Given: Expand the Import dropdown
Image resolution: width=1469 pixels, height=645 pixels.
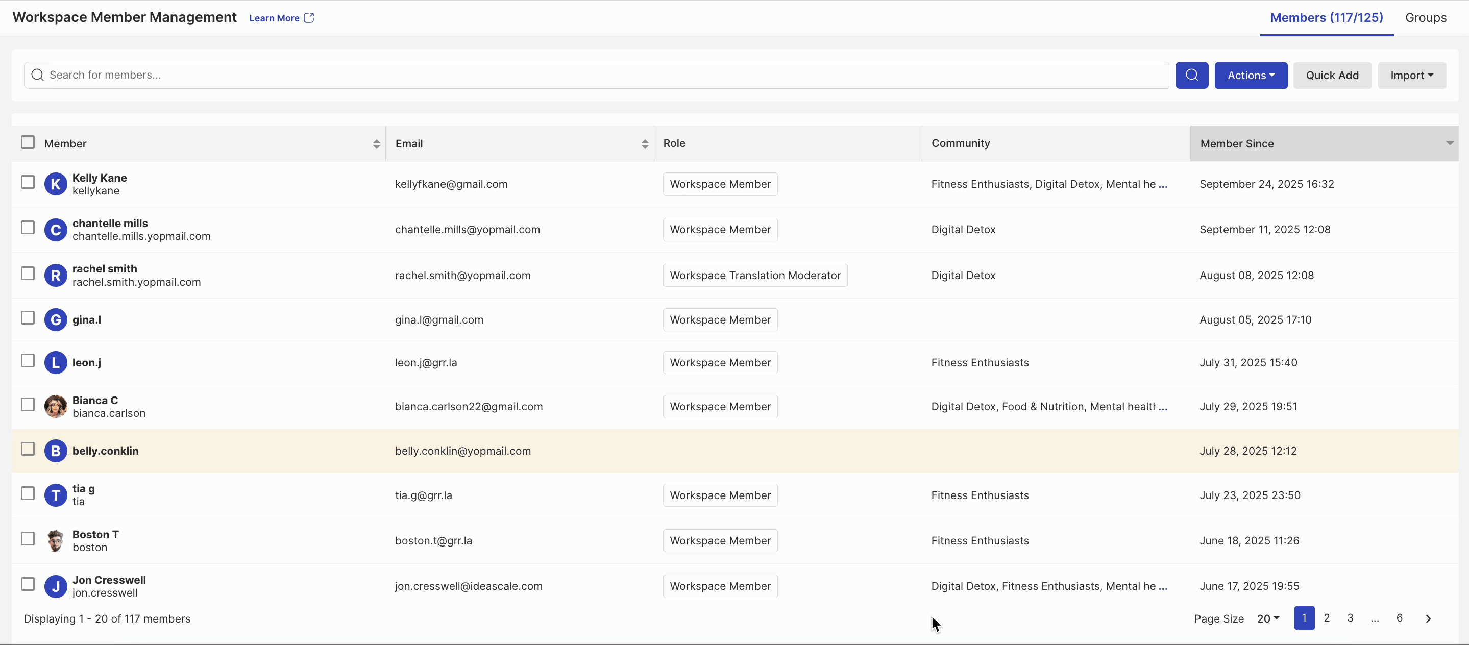Looking at the screenshot, I should (x=1411, y=76).
